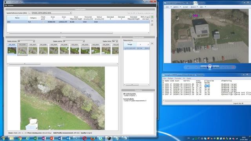Open OneNote from the taskbar

44,138
